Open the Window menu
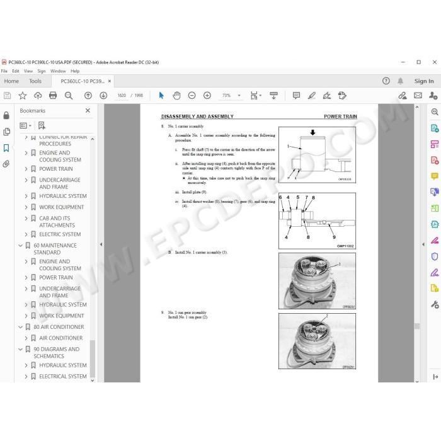This screenshot has height=441, width=441. pos(58,71)
